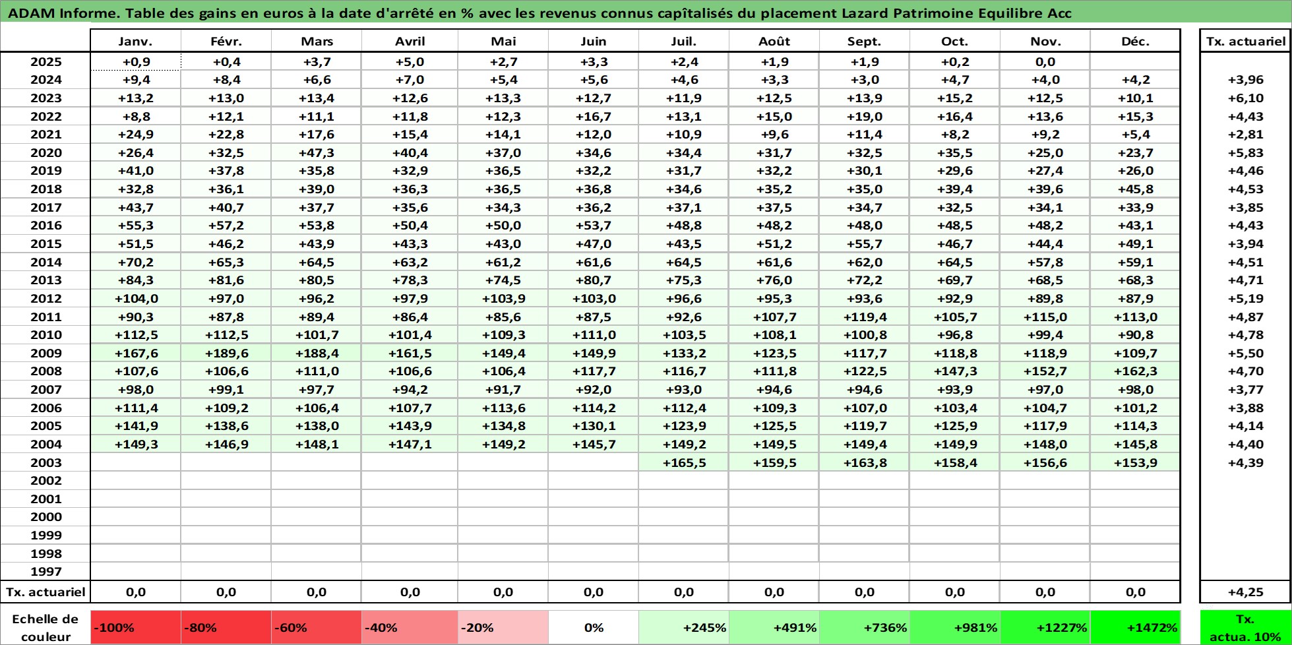Select the -60% color scale cell
The image size is (1292, 645).
(x=316, y=627)
